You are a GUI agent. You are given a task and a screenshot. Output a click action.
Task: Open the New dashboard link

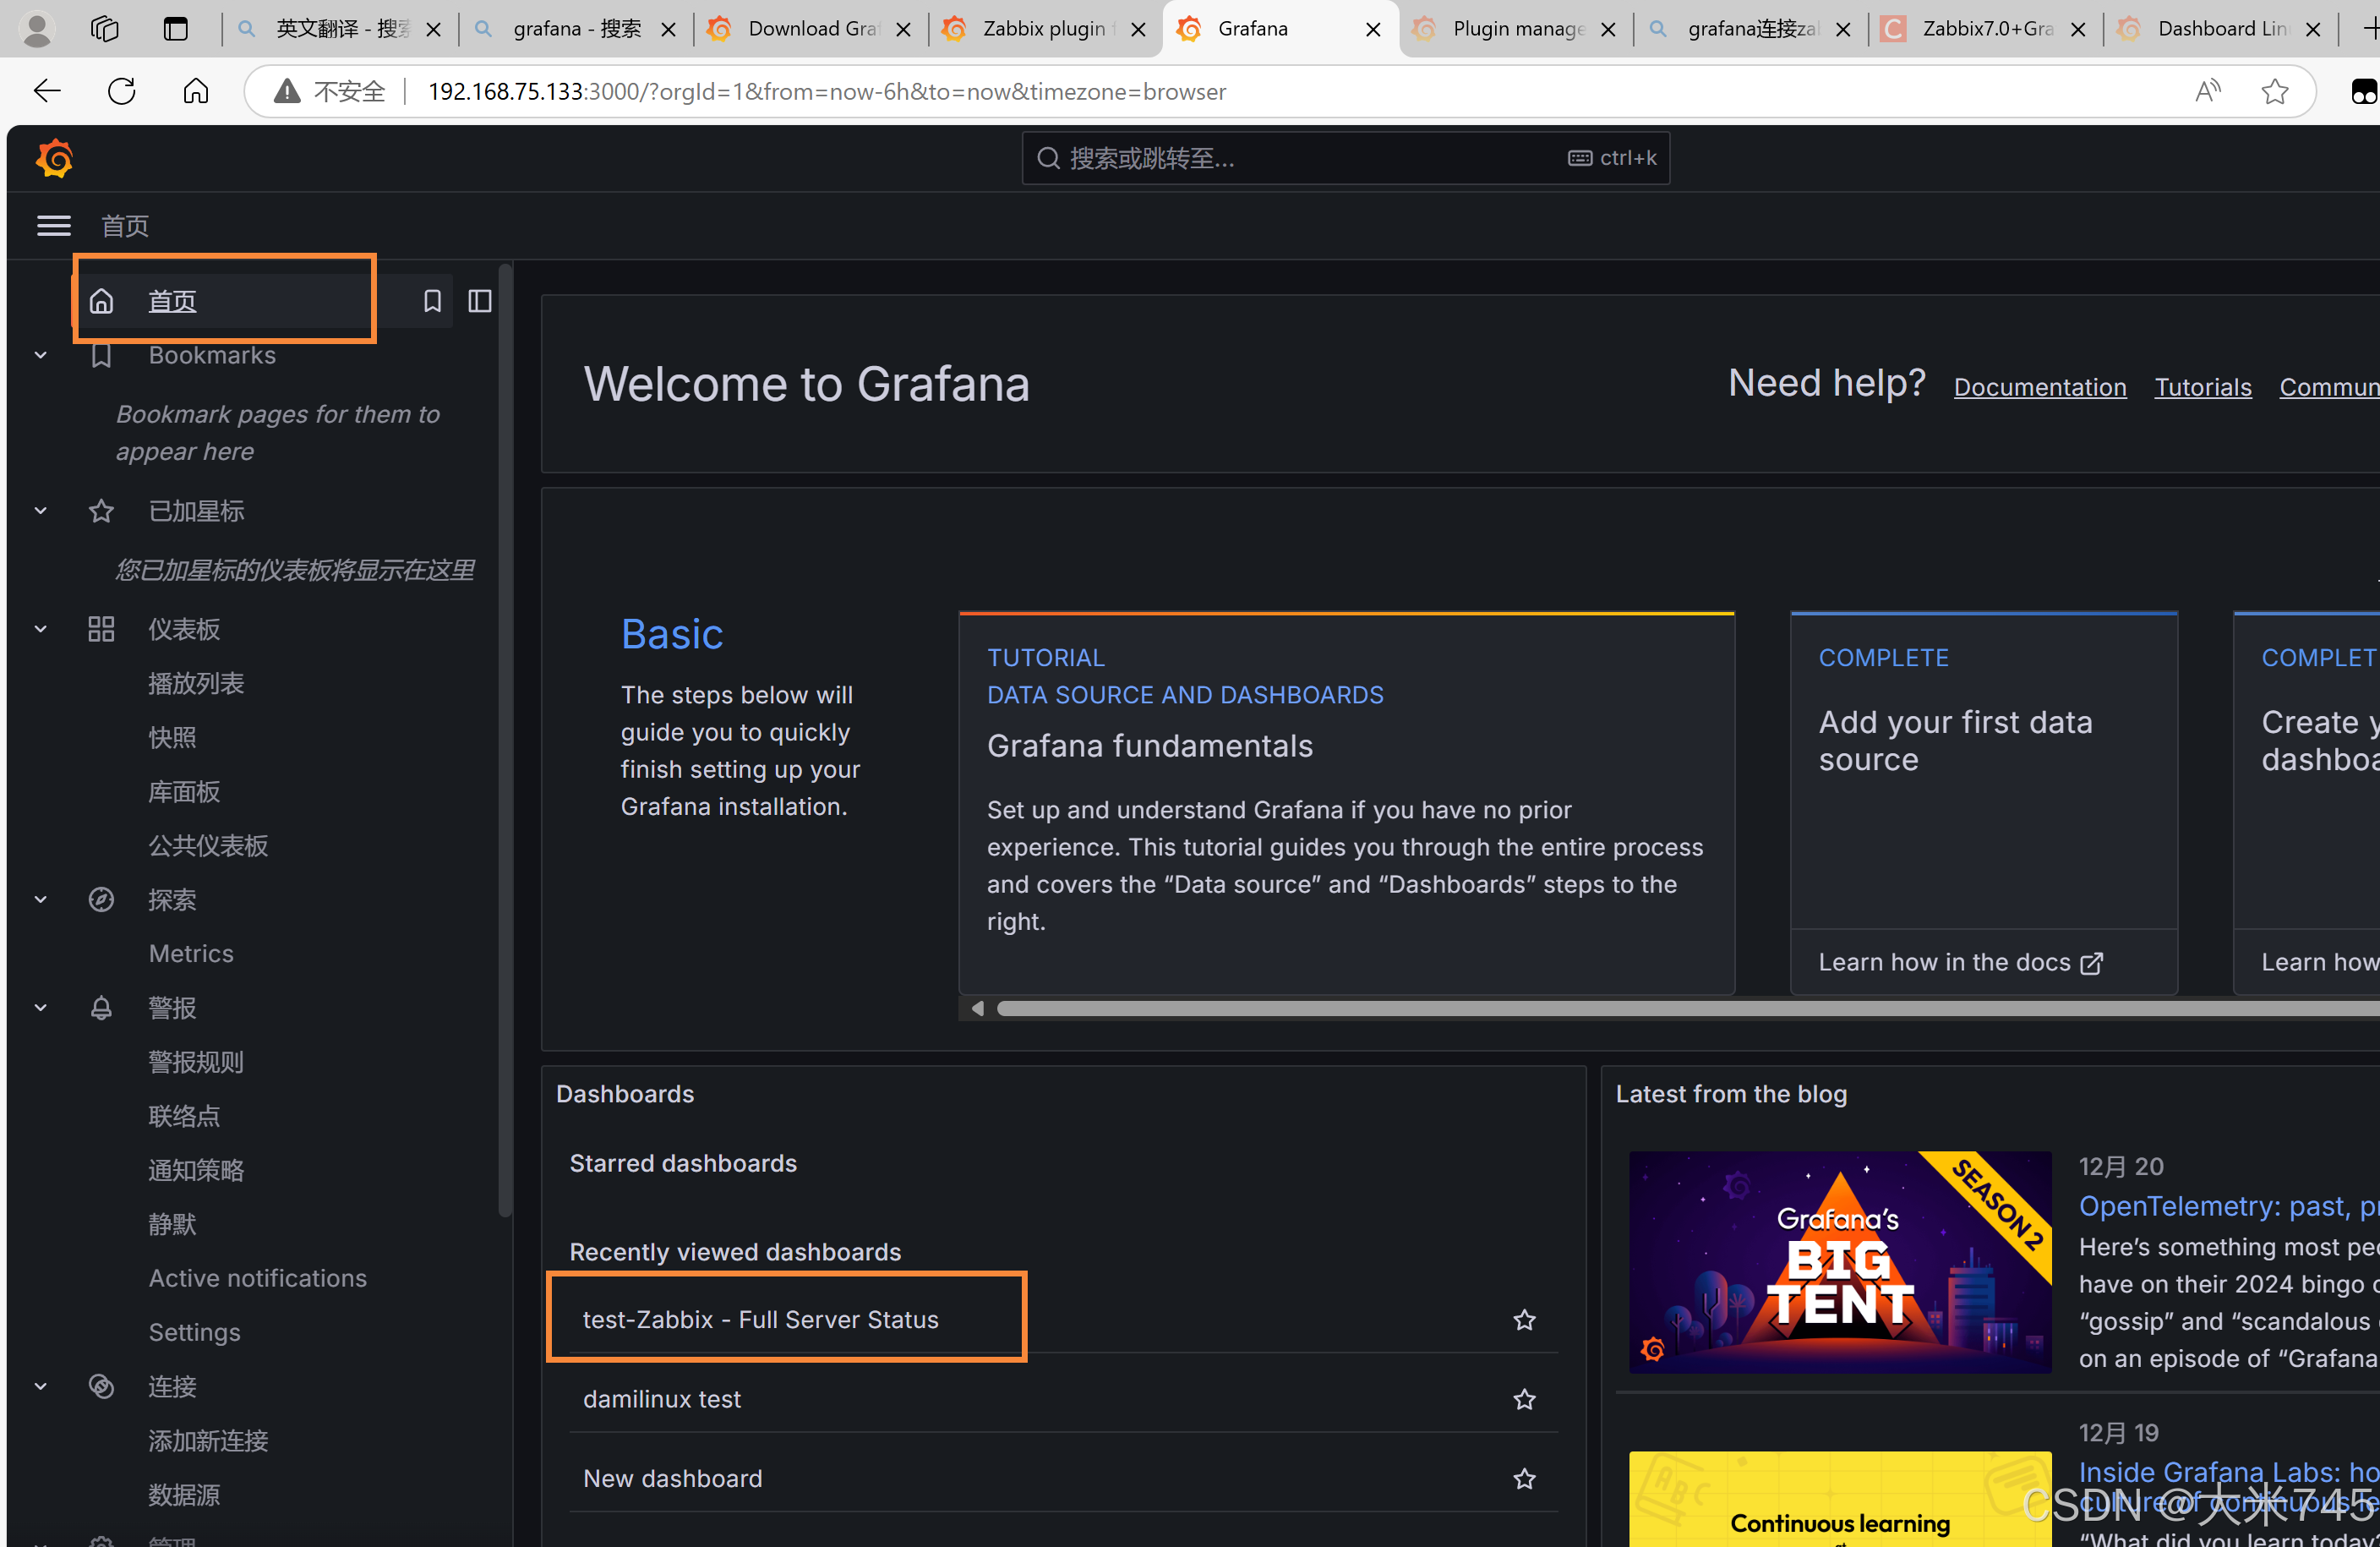point(672,1478)
